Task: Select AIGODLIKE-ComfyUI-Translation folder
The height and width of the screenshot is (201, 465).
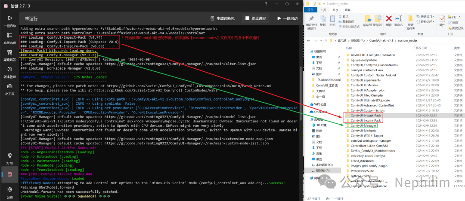Action: click(373, 55)
